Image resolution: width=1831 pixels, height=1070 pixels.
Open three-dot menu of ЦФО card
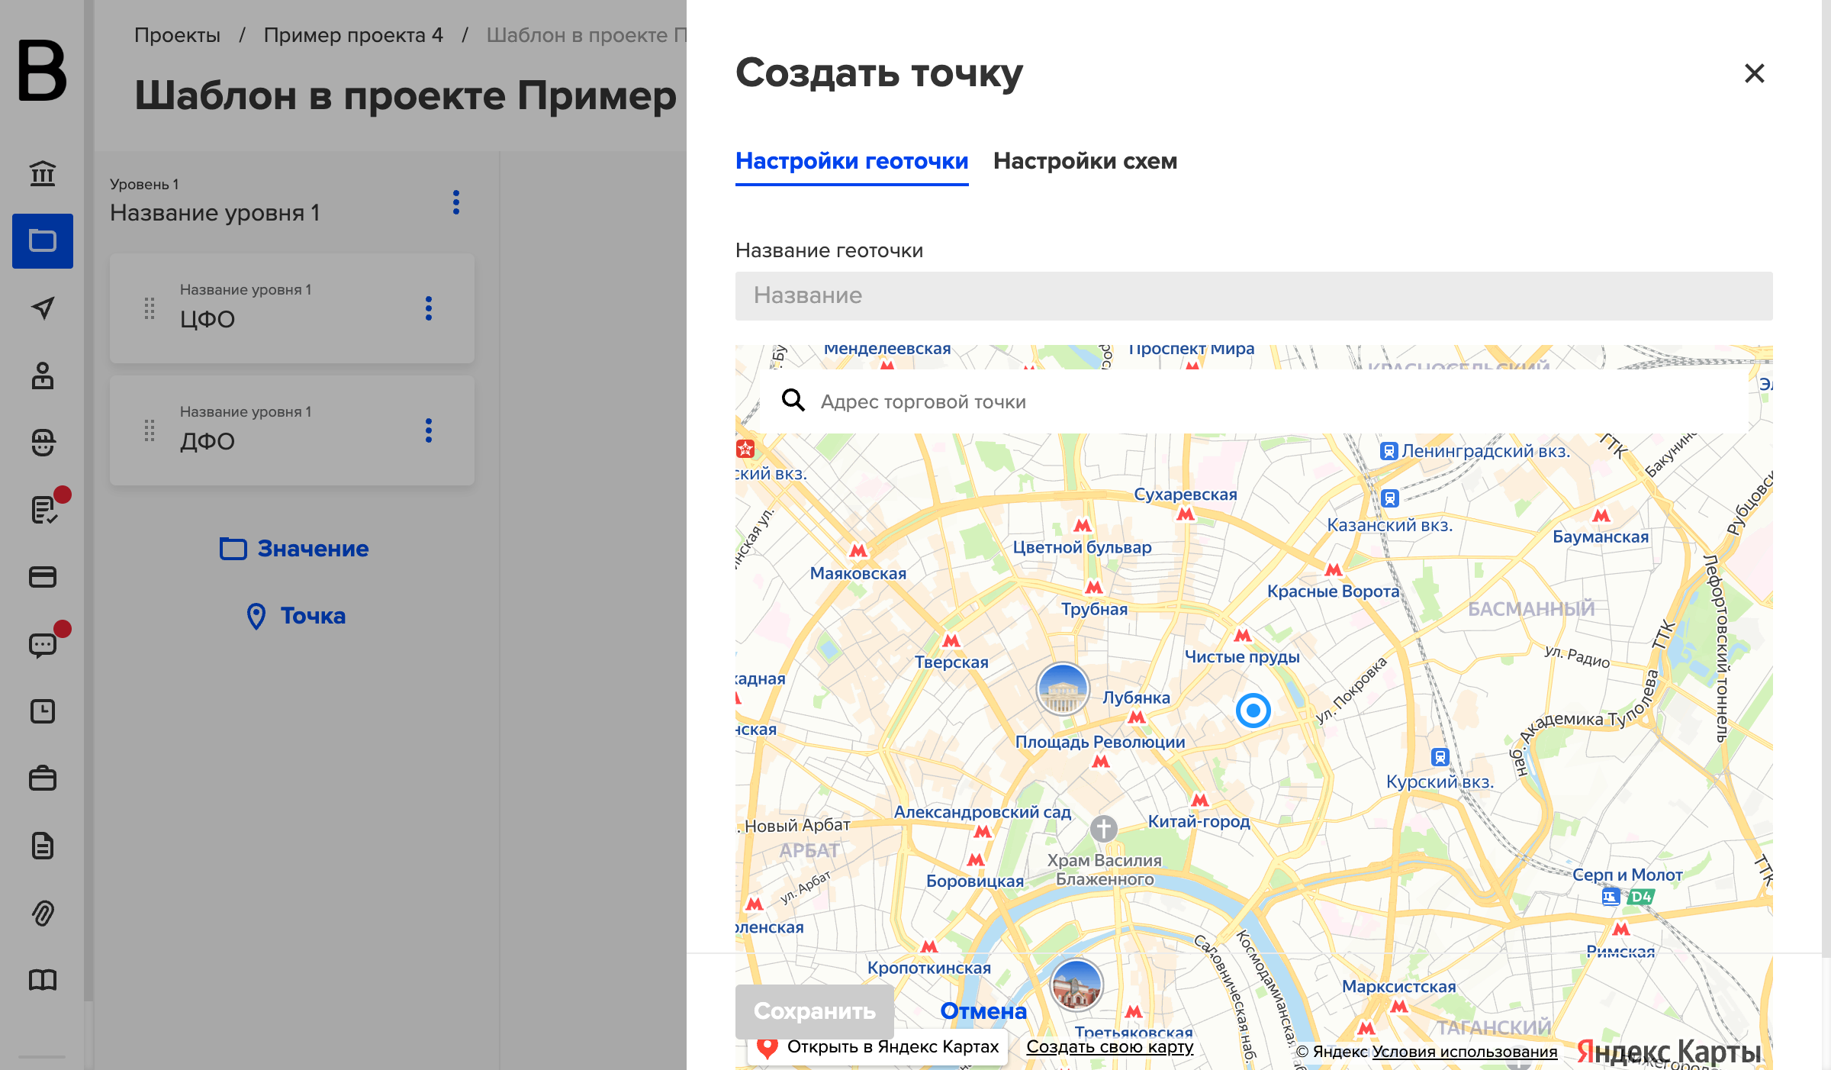click(x=429, y=308)
